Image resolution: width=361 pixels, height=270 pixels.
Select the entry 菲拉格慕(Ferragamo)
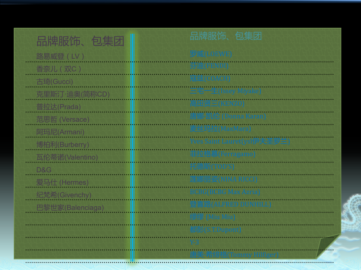[x=222, y=154]
